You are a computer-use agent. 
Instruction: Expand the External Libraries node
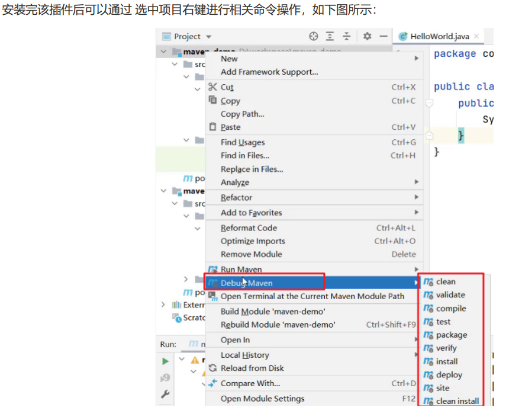pos(163,304)
